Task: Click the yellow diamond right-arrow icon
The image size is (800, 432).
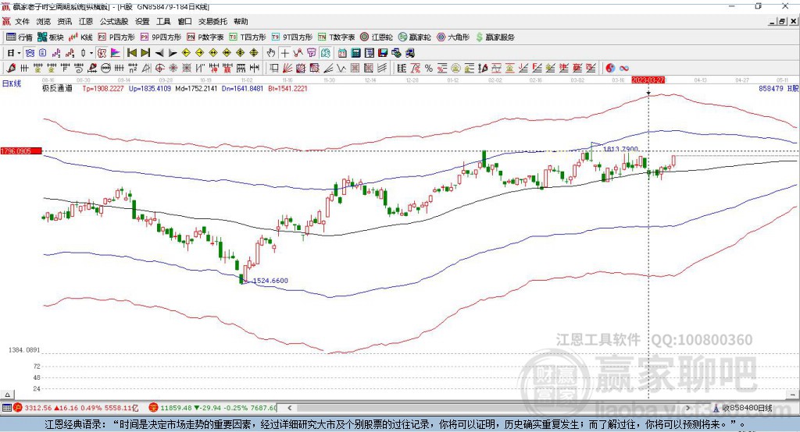Action: coord(199,53)
